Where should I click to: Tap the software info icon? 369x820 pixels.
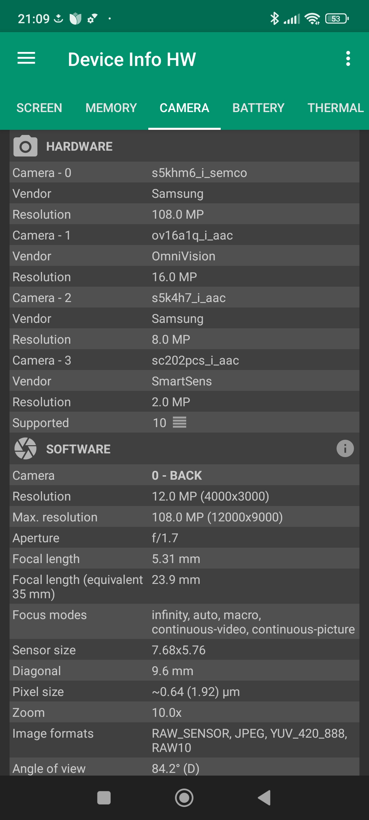(345, 448)
